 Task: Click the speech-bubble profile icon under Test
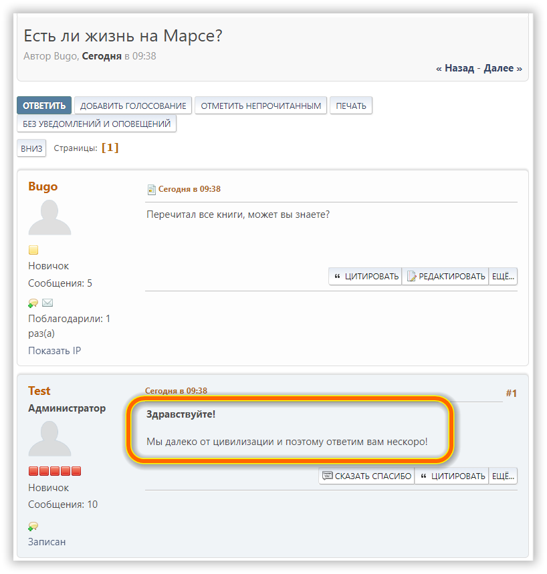(x=33, y=526)
